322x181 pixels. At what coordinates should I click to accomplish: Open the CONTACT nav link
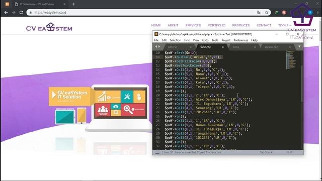click(x=264, y=25)
